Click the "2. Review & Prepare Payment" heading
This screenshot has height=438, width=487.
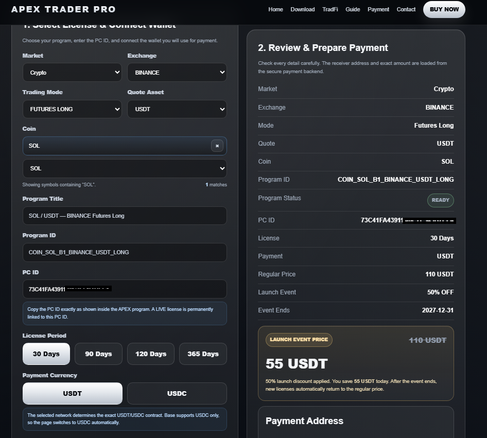coord(323,48)
